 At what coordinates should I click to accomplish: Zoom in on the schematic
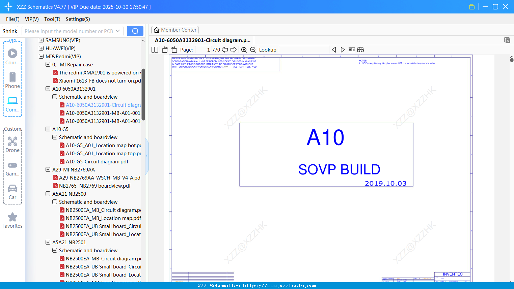click(244, 50)
